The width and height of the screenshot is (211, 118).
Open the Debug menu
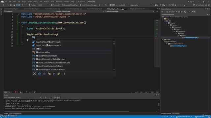coord(35,2)
